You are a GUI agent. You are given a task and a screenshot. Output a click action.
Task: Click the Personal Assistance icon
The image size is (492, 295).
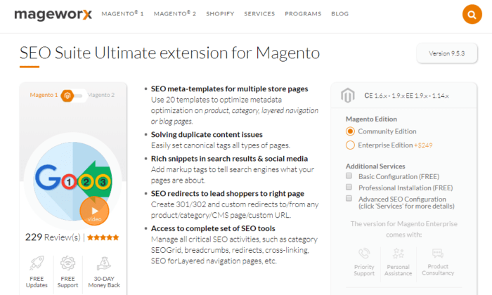pos(399,253)
